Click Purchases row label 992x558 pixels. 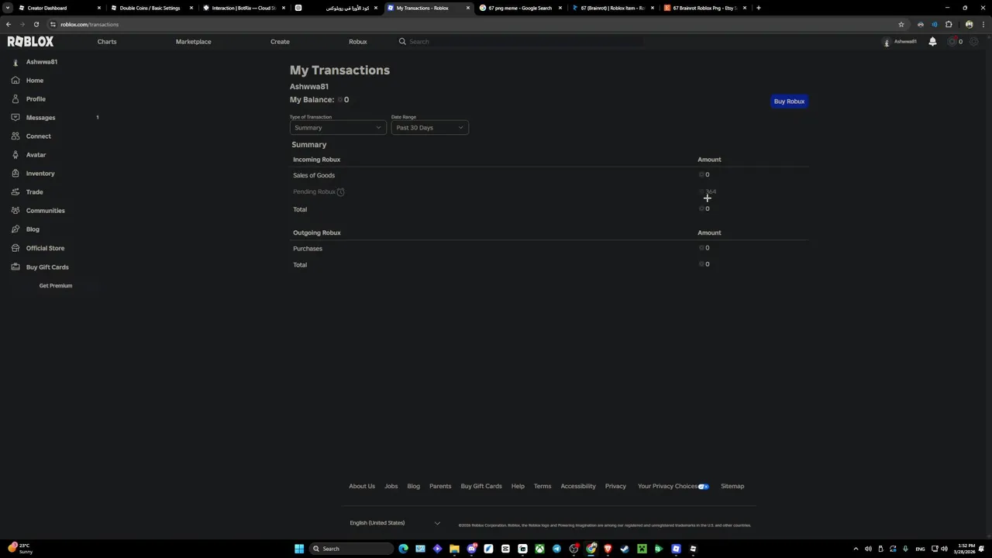point(308,248)
